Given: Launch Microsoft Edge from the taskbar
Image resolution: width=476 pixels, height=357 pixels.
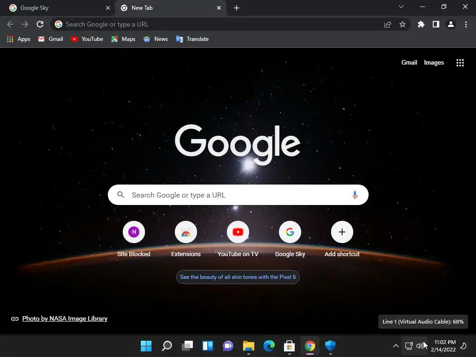Looking at the screenshot, I should coord(269,346).
